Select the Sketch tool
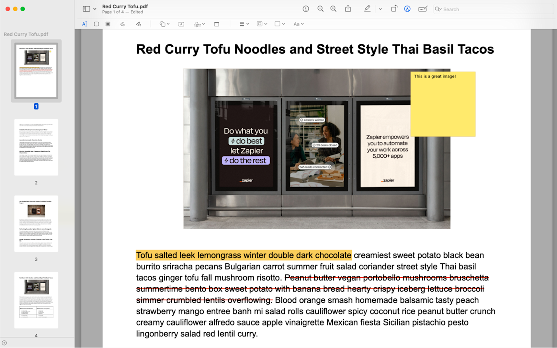 click(x=122, y=24)
